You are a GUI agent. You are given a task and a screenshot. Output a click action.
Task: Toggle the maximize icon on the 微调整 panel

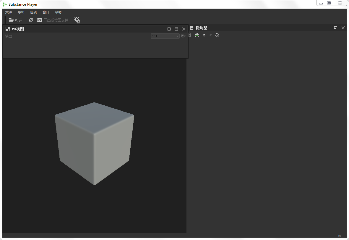(x=335, y=28)
